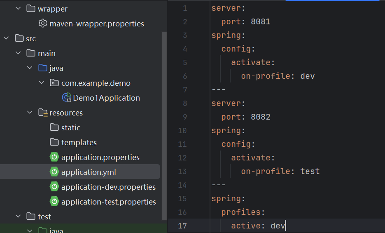Click the com.example.demo package icon

coord(54,83)
